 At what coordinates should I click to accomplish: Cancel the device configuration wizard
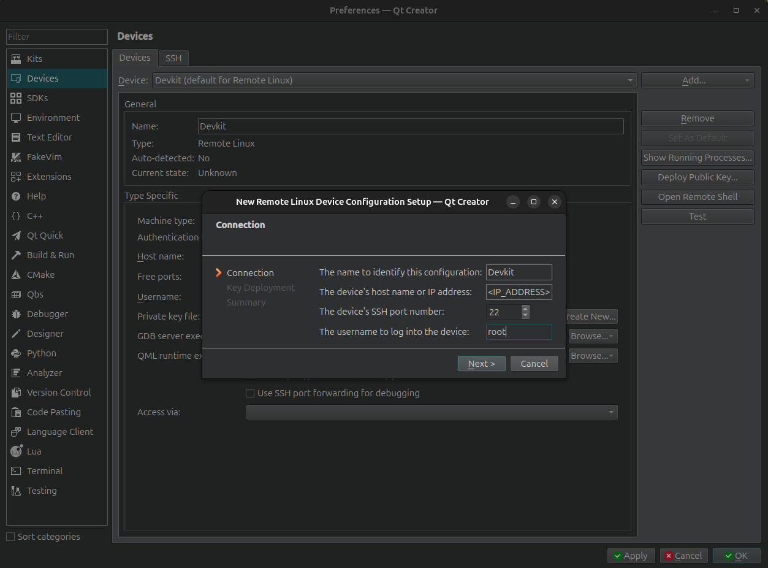(534, 364)
